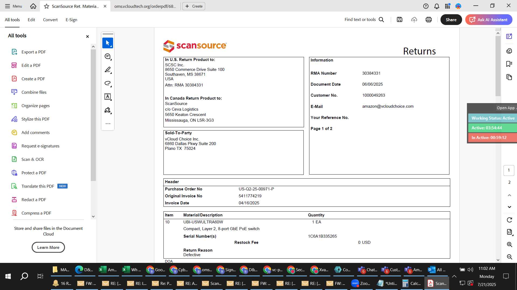This screenshot has width=517, height=290.
Task: Click Learn More button
Action: pyautogui.click(x=48, y=247)
